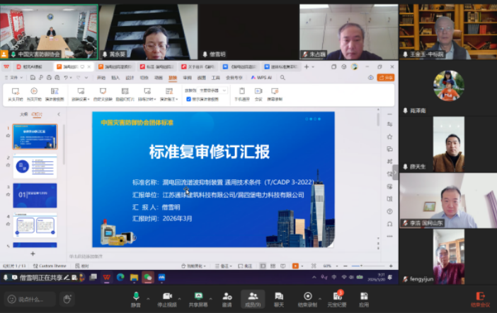This screenshot has width=497, height=313.
Task: Click the hand-wave reaction icon beside chat box
Action: [67, 299]
